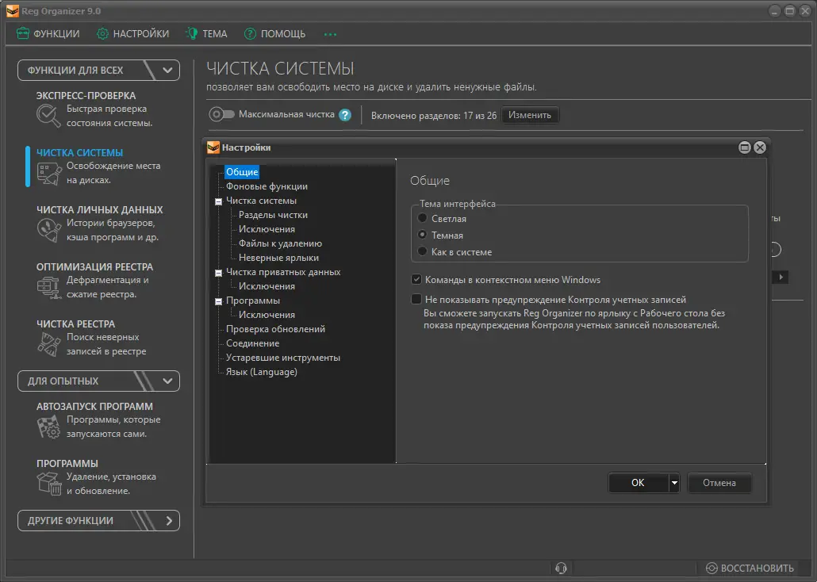Click the Registry Cleanup broom icon
Viewport: 817px width, 582px height.
pyautogui.click(x=49, y=345)
